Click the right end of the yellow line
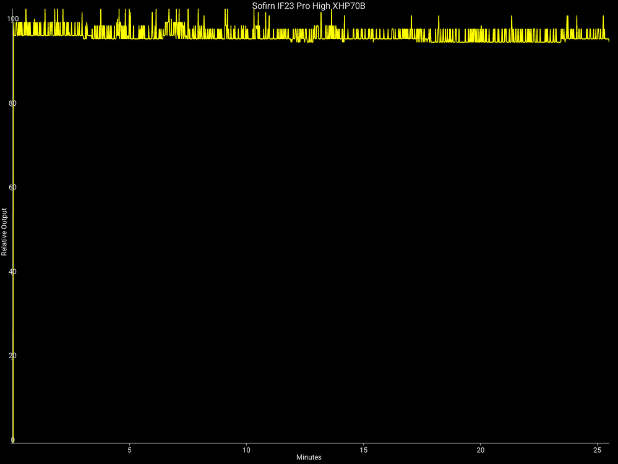The width and height of the screenshot is (618, 464). click(609, 41)
